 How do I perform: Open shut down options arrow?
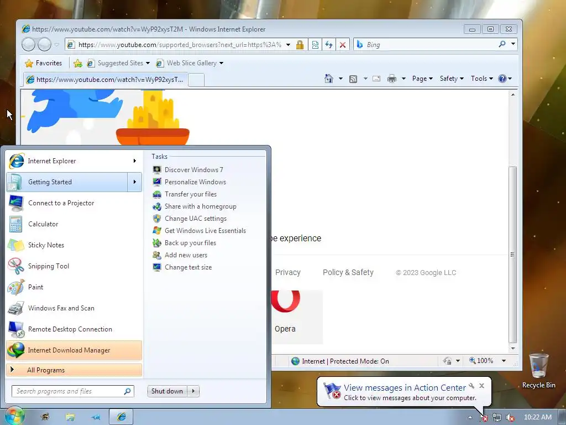[x=193, y=391]
